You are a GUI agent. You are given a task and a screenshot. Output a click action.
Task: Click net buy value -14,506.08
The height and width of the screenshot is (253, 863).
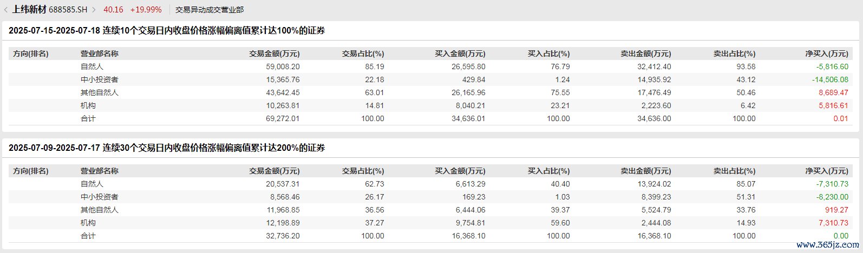click(830, 79)
